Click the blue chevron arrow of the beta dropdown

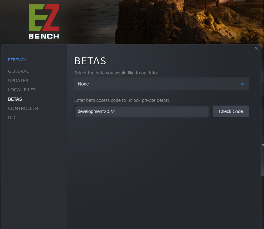coord(242,84)
